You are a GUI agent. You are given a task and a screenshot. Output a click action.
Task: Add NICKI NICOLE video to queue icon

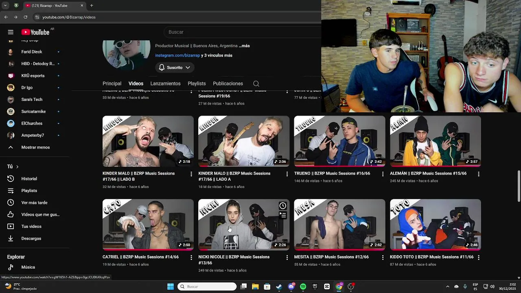click(x=283, y=215)
